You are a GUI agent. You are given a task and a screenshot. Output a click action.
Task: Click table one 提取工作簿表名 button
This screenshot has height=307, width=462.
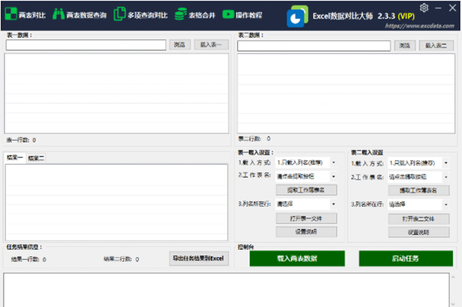(306, 190)
